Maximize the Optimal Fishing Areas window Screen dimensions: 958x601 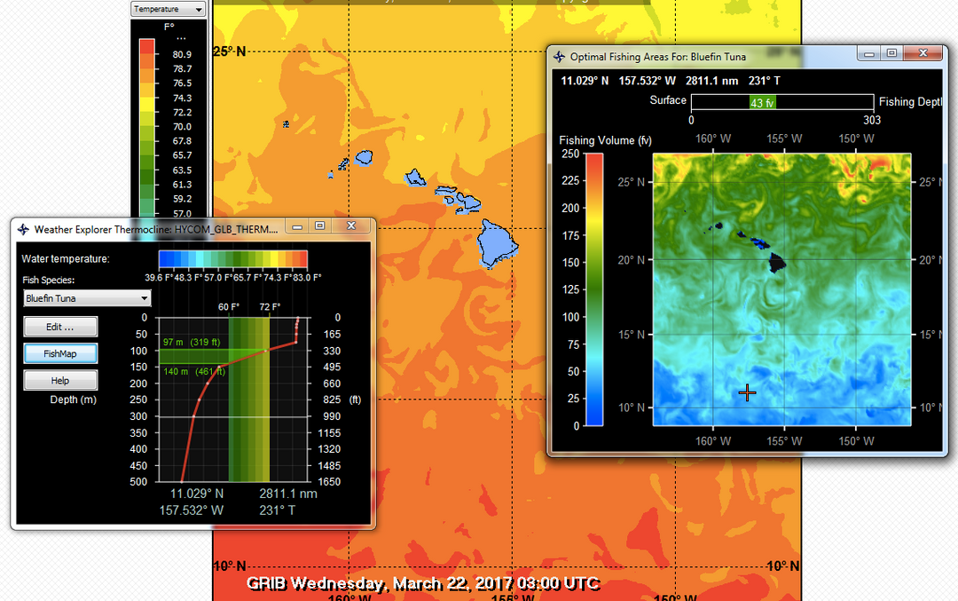(x=892, y=53)
